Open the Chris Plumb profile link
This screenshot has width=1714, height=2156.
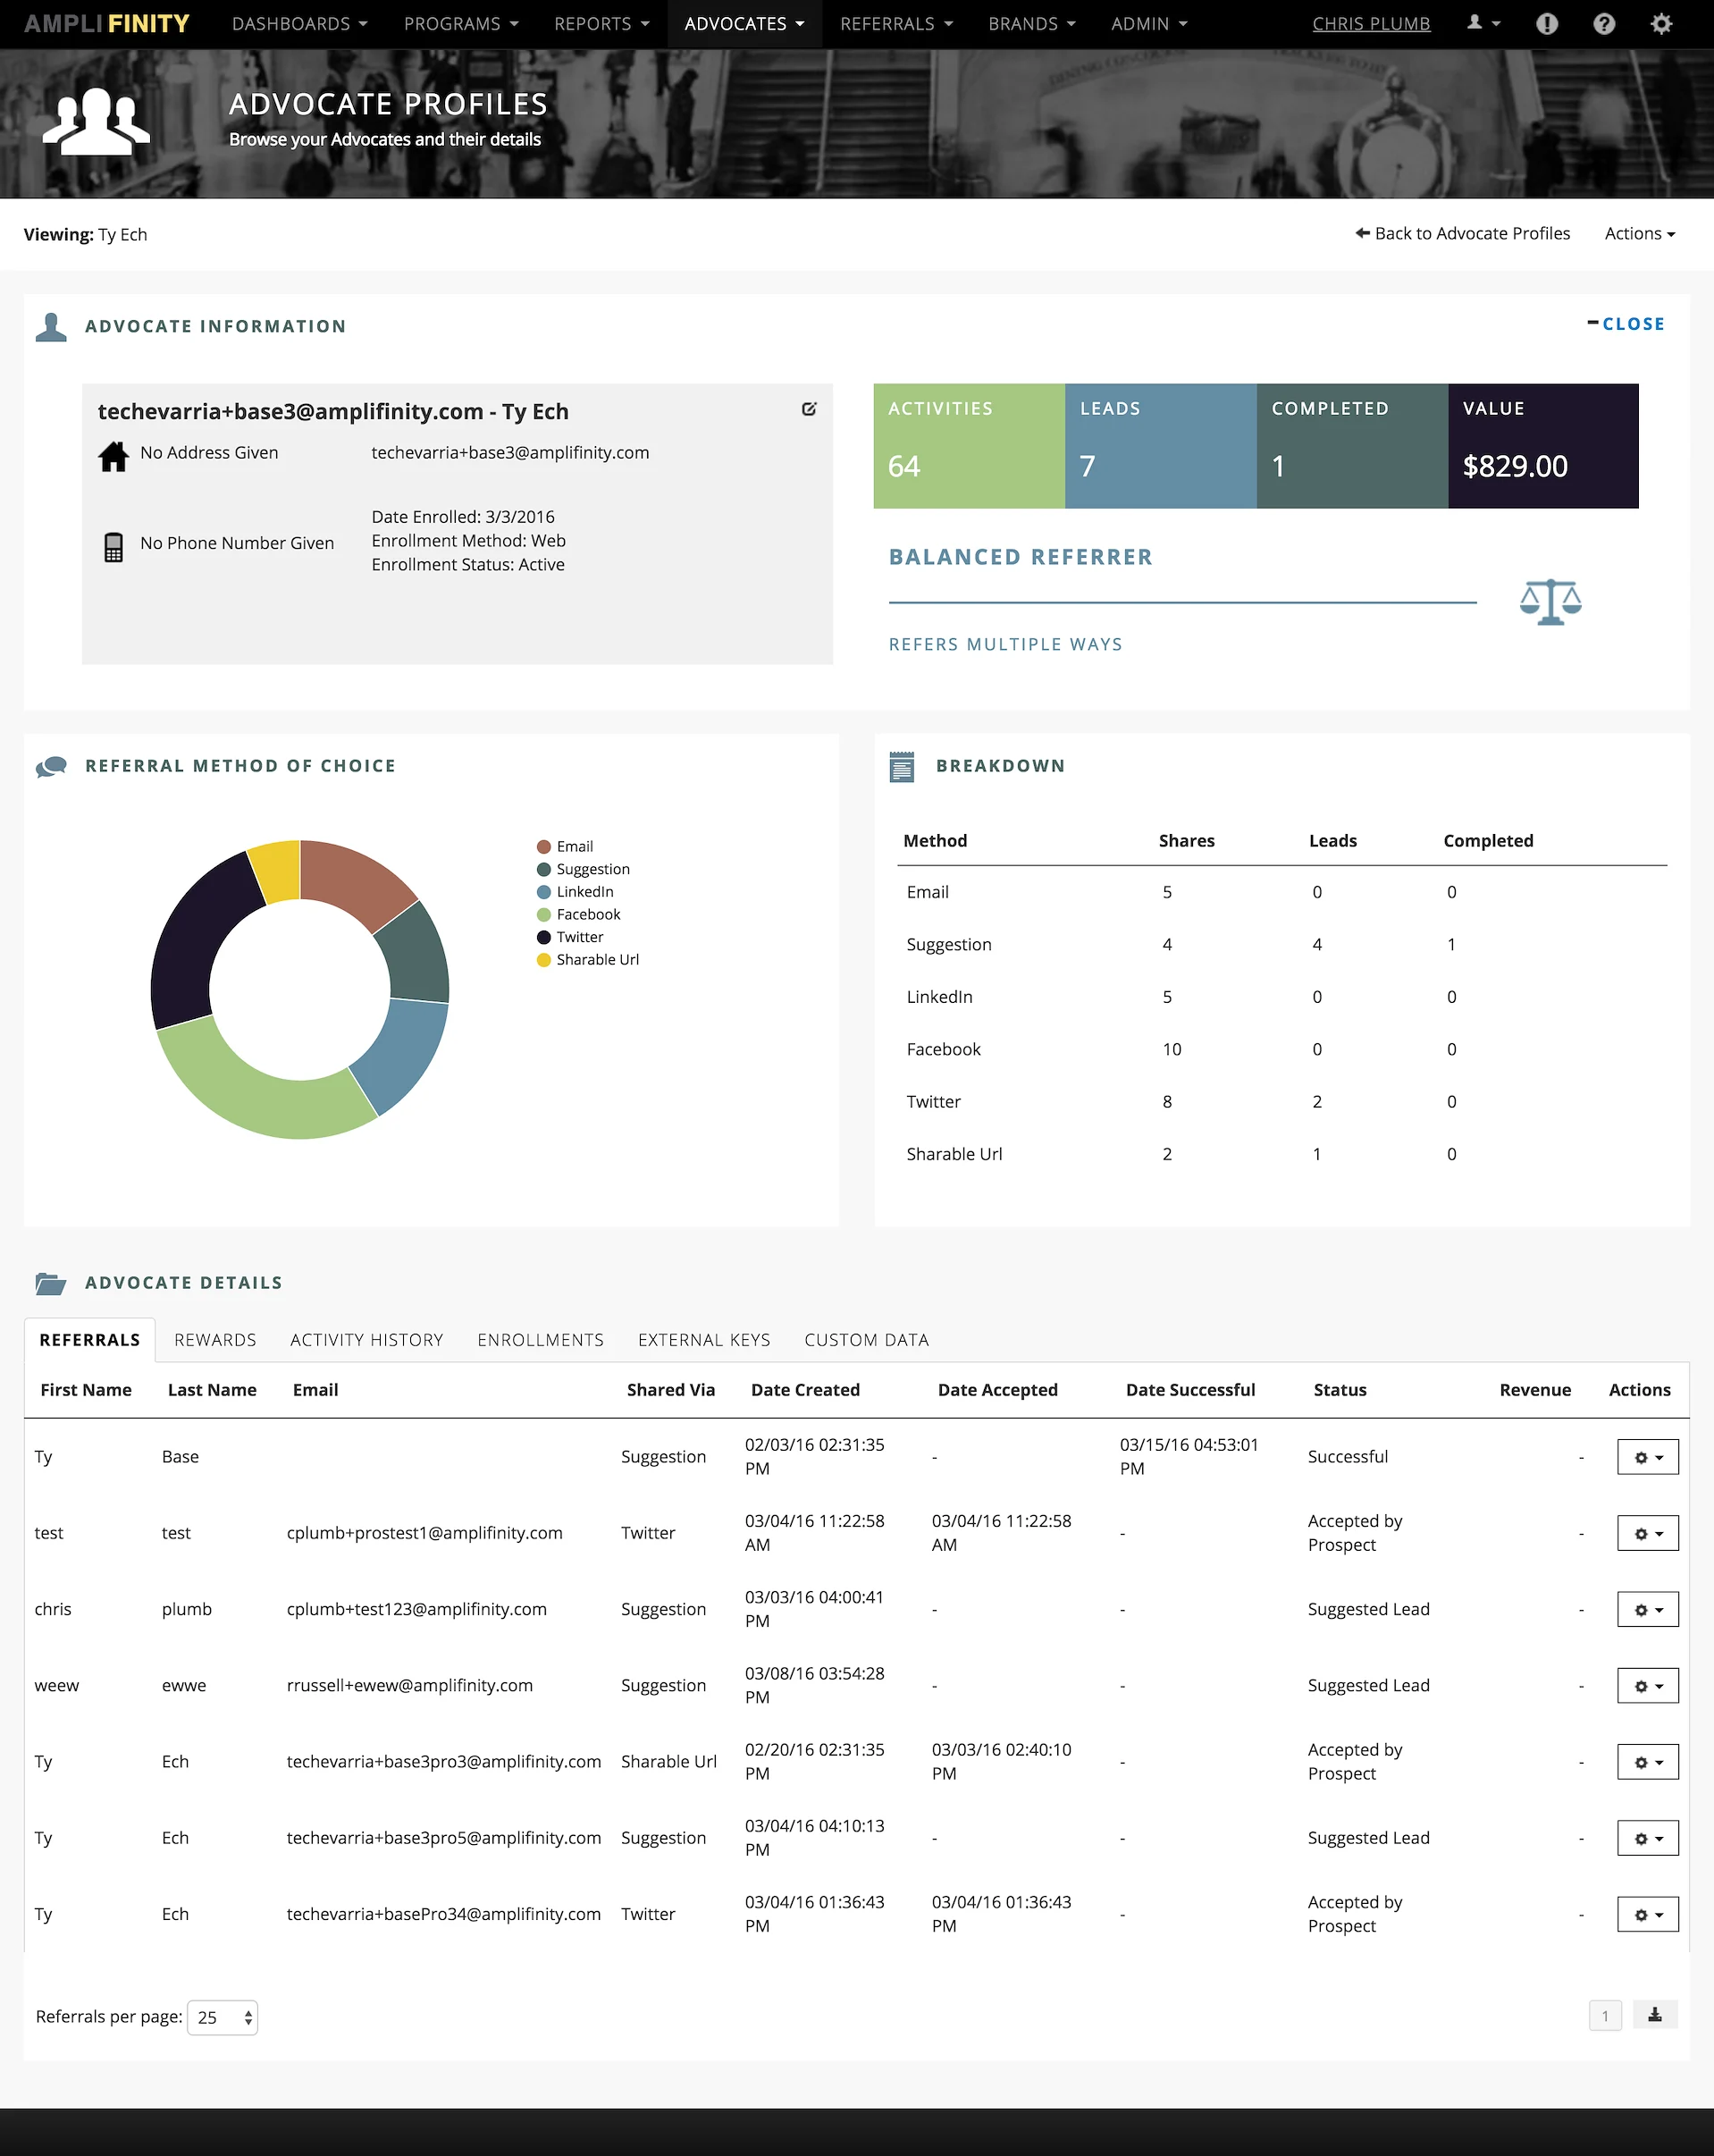(1371, 23)
